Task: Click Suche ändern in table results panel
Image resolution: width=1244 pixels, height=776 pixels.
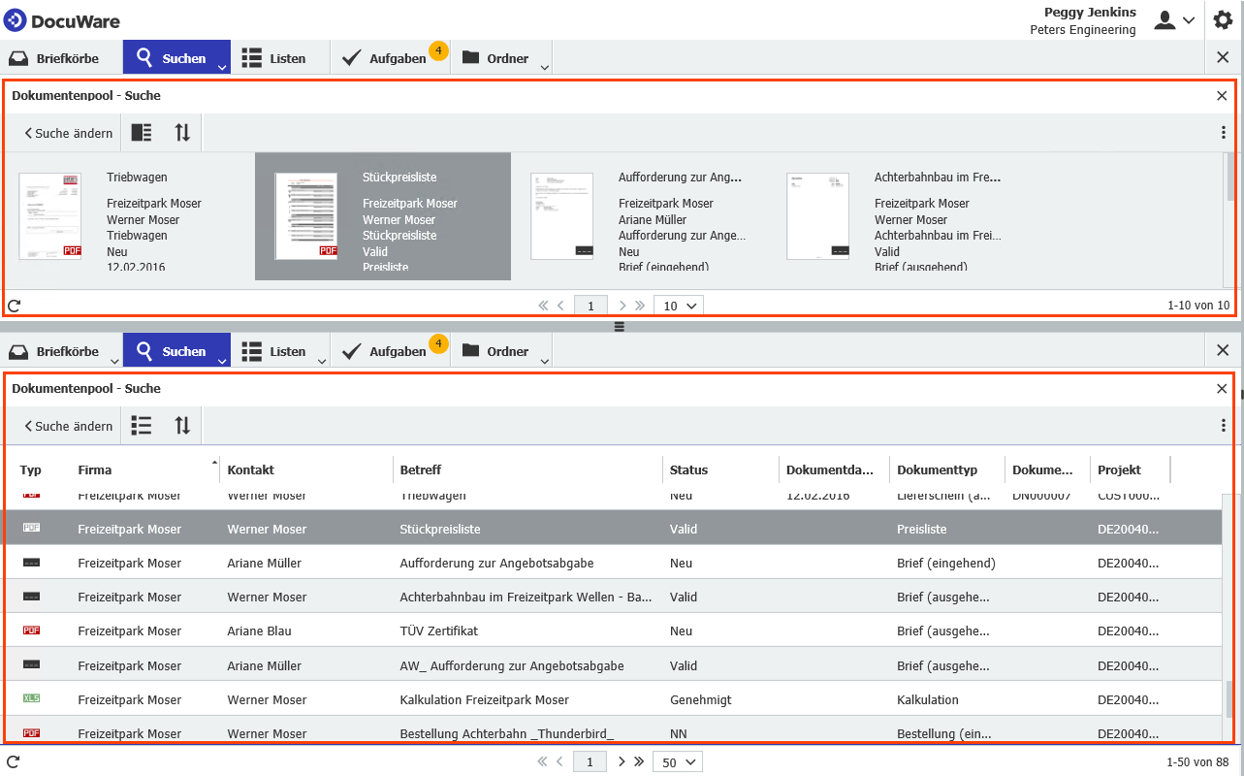Action: (68, 426)
